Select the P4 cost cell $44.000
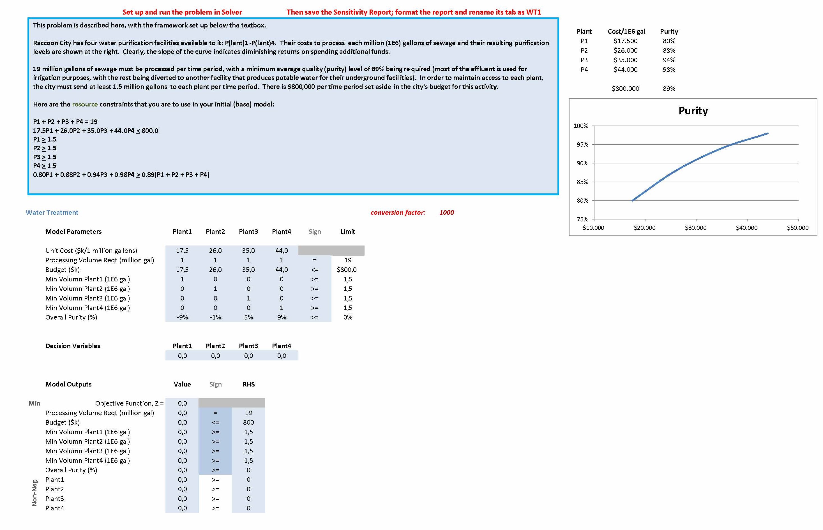This screenshot has height=530, width=823. tap(625, 69)
